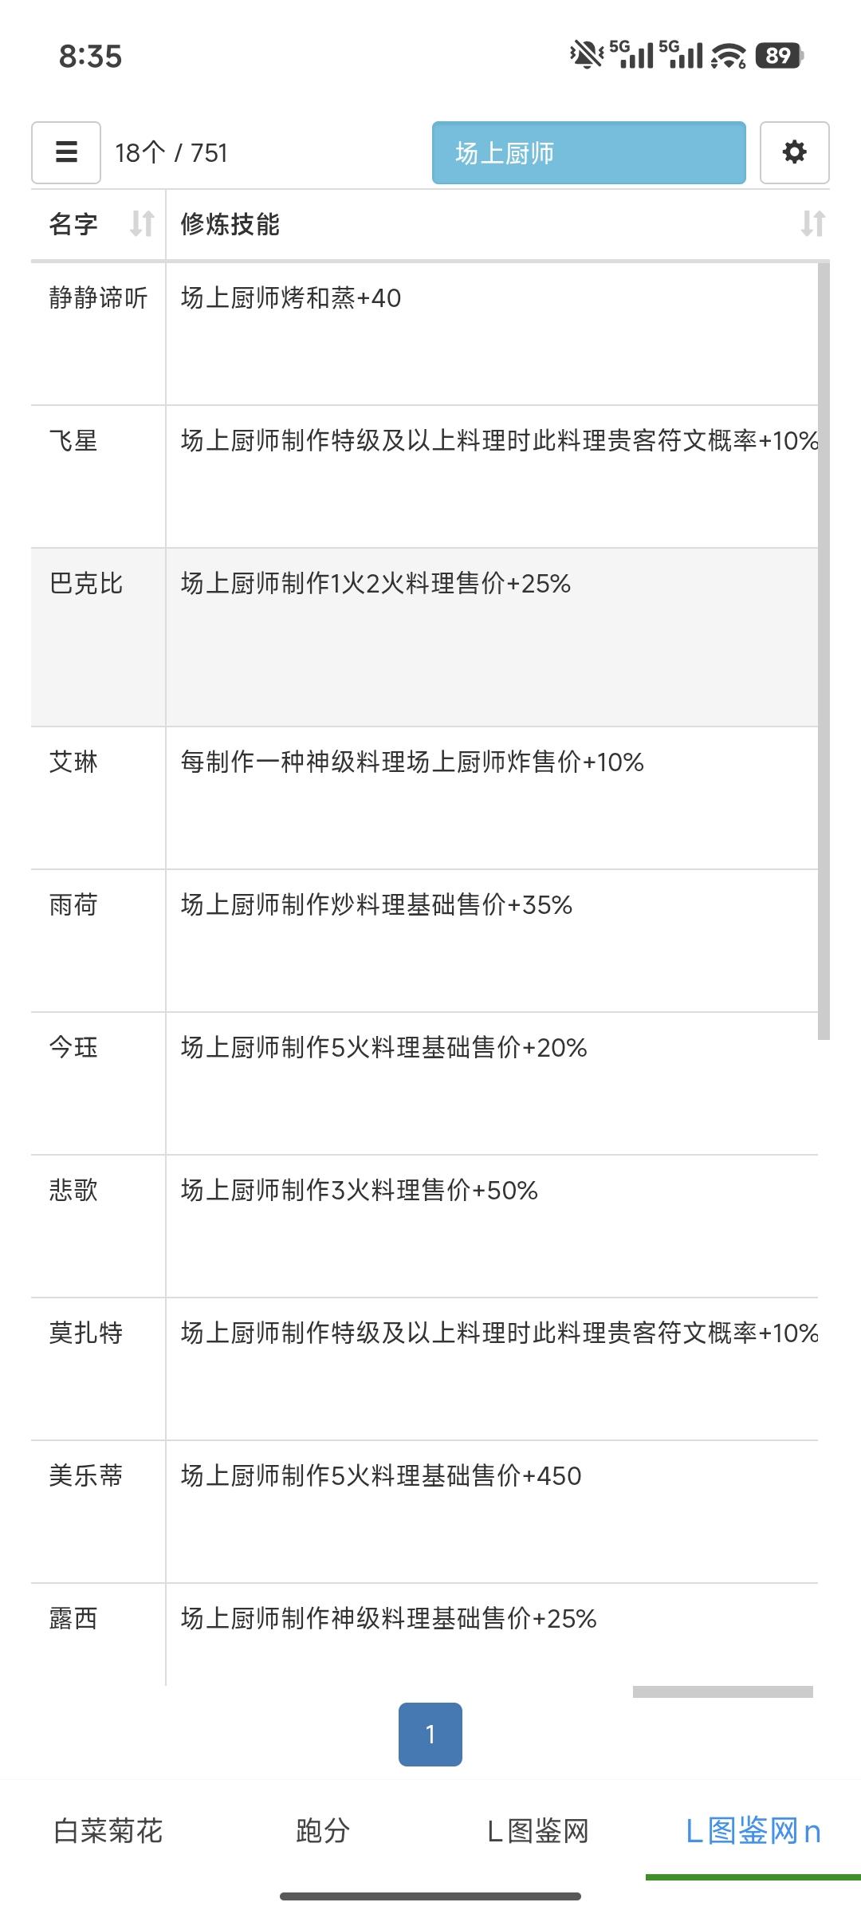
Task: Select chef name 静静谛听
Action: pos(98,298)
